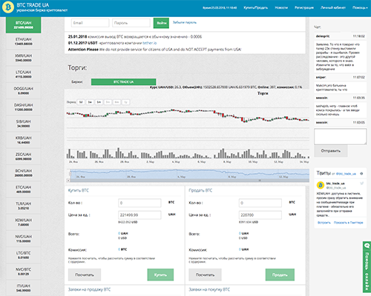
Task: Click the Купить BTC panel heading
Action: 79,190
